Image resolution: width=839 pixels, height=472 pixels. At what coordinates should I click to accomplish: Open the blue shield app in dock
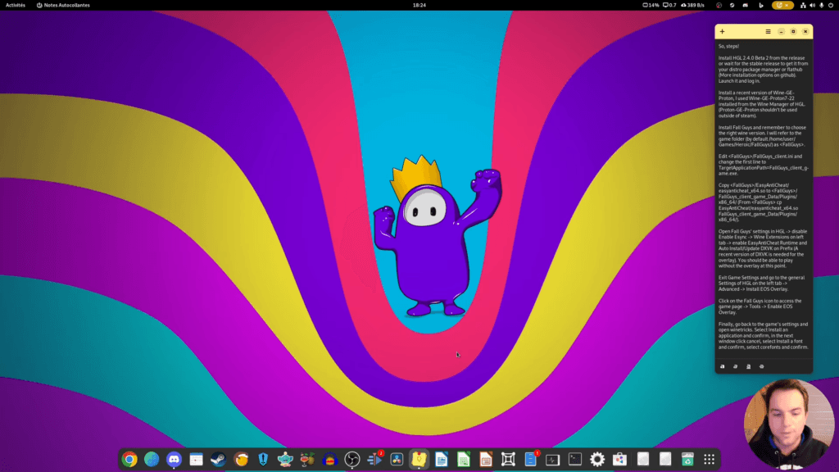[x=263, y=459]
